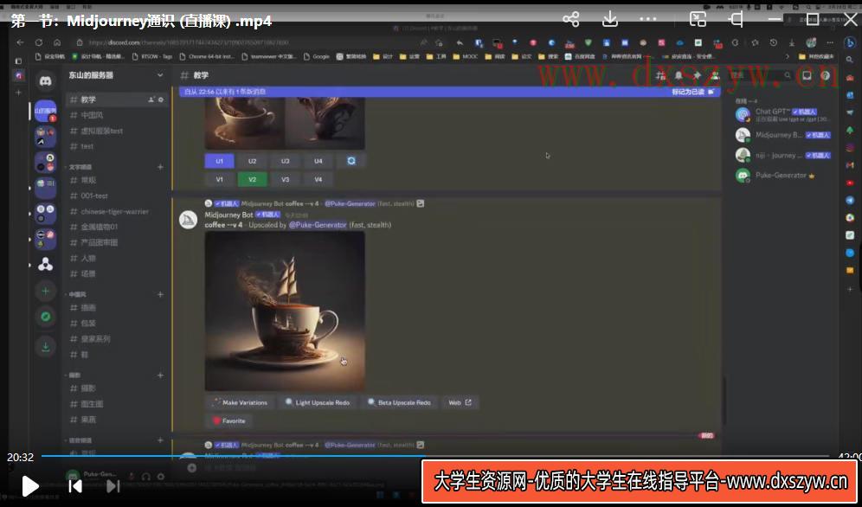Open the Google bookmark in bookmarks bar
The image size is (862, 507).
tap(316, 56)
